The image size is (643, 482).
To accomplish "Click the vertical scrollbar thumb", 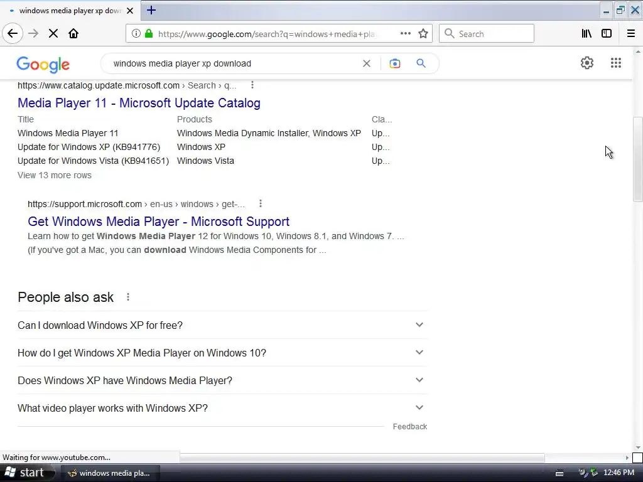I will 637,159.
